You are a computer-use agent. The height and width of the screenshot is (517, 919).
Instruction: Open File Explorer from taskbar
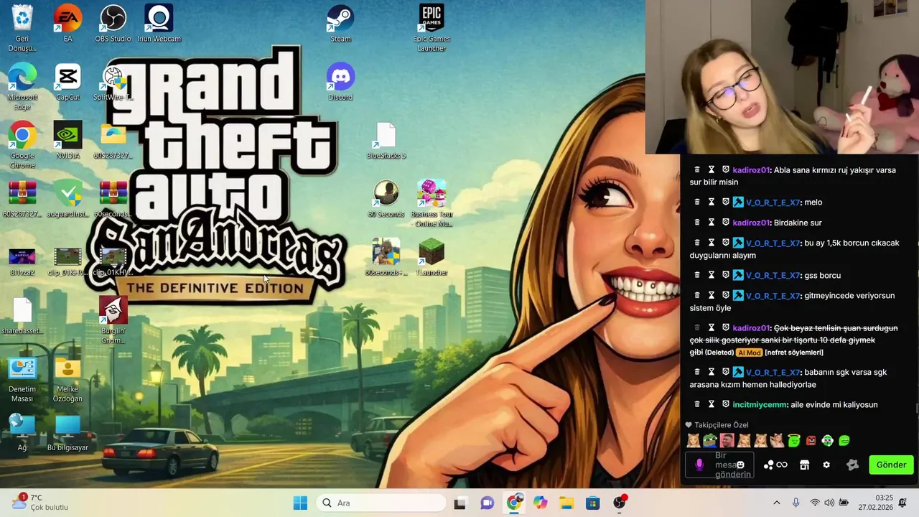coord(566,503)
